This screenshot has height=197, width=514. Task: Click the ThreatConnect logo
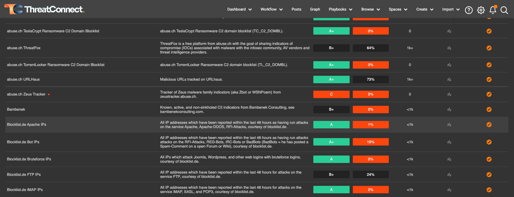click(44, 9)
